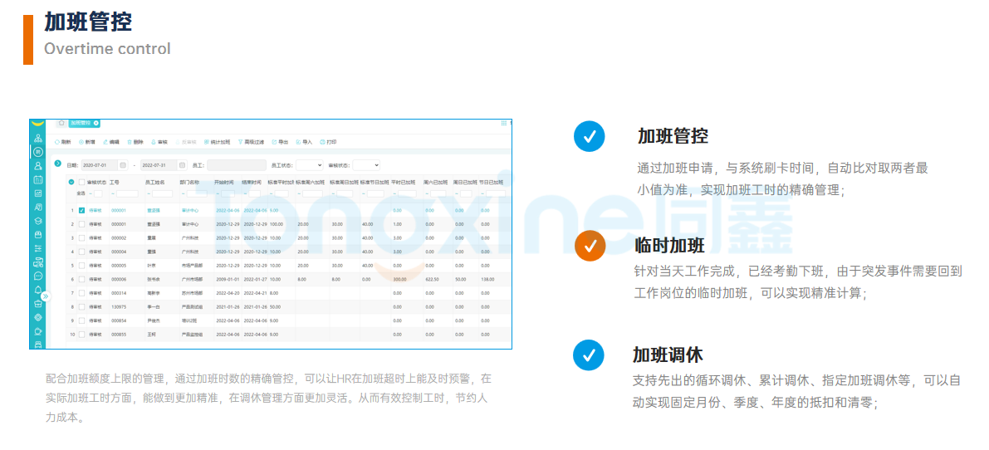Open the organization chart sidebar icon
Image resolution: width=989 pixels, height=450 pixels.
tap(38, 138)
